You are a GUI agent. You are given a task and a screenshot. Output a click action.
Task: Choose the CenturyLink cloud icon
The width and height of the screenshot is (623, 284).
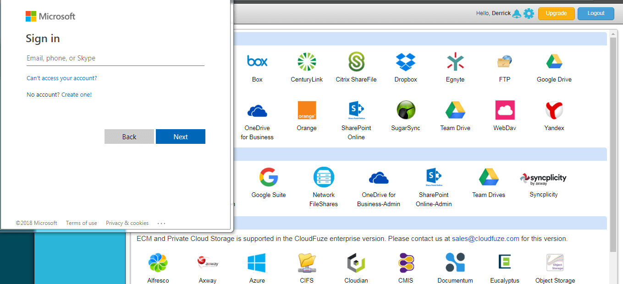307,62
